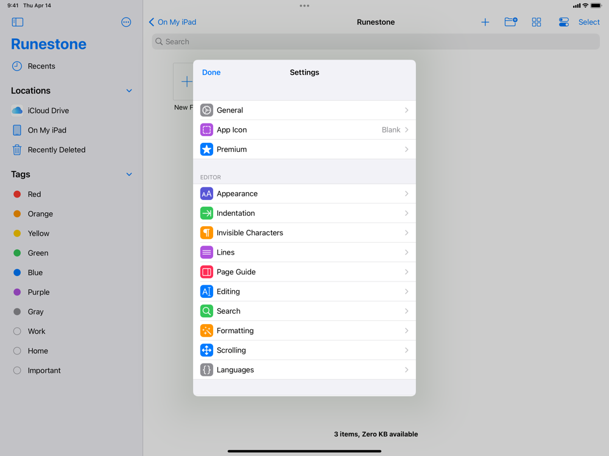The image size is (609, 456).
Task: Collapse the Tags section chevron
Action: click(x=129, y=174)
